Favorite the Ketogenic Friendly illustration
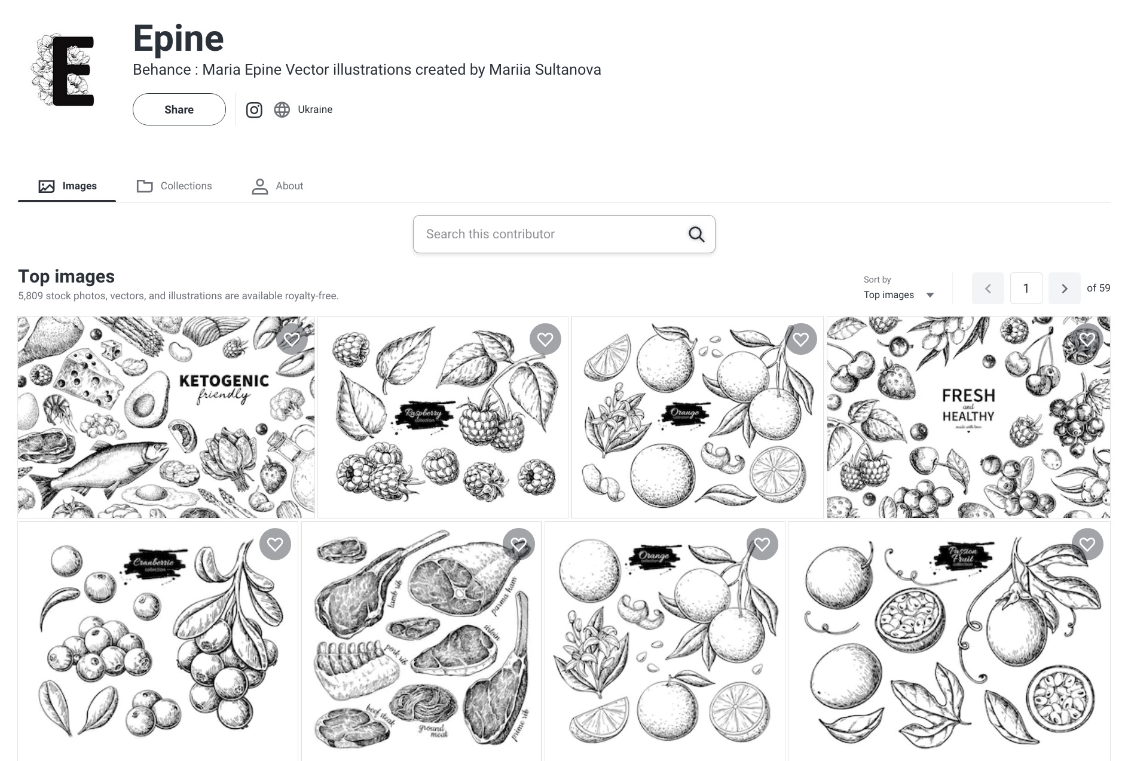The image size is (1125, 761). [x=292, y=339]
